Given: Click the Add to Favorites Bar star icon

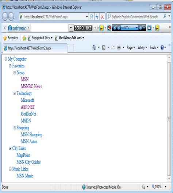Looking at the screenshot, I should [x=24, y=38].
